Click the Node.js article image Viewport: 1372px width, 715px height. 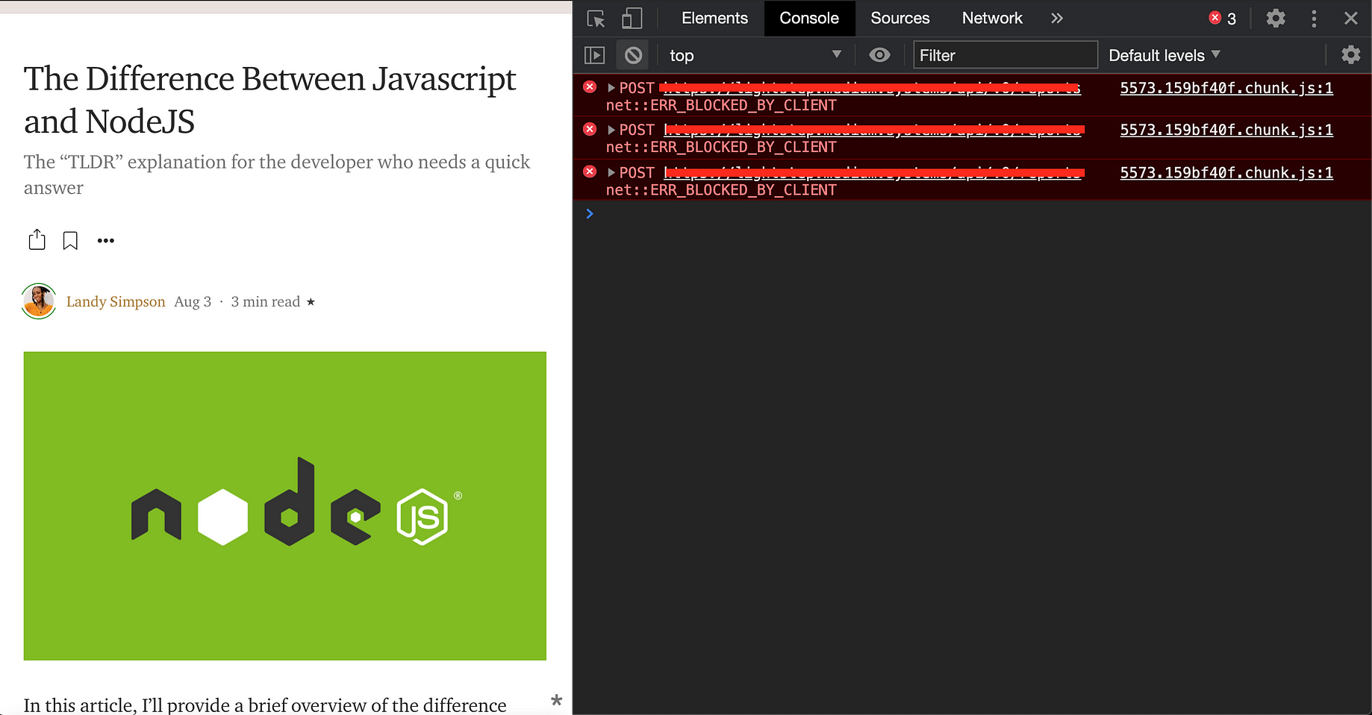[x=285, y=505]
